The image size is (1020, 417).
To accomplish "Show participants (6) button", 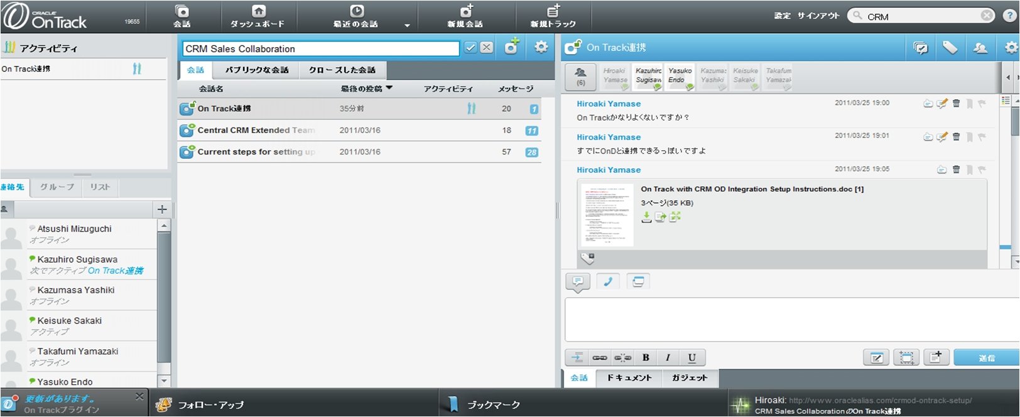I will point(581,77).
